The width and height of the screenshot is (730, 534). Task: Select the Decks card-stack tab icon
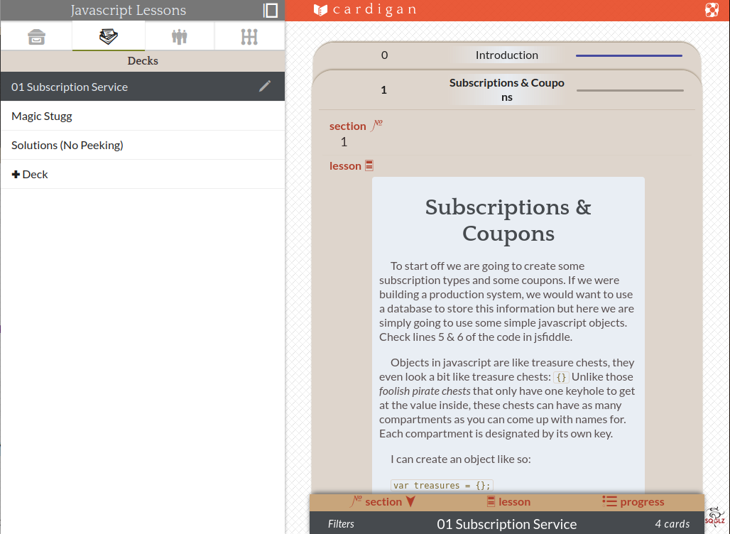(x=109, y=36)
